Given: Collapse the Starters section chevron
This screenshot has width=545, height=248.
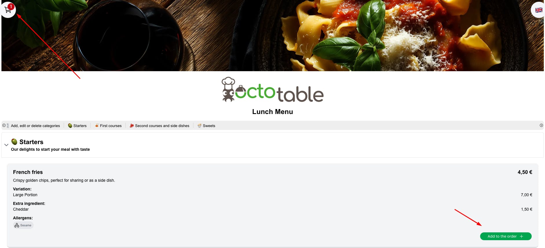Looking at the screenshot, I should coord(6,145).
